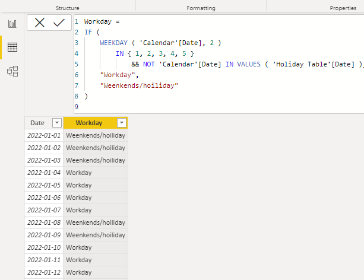This screenshot has width=364, height=280.
Task: Select the 2022-01-12 date cell
Action: (44, 272)
